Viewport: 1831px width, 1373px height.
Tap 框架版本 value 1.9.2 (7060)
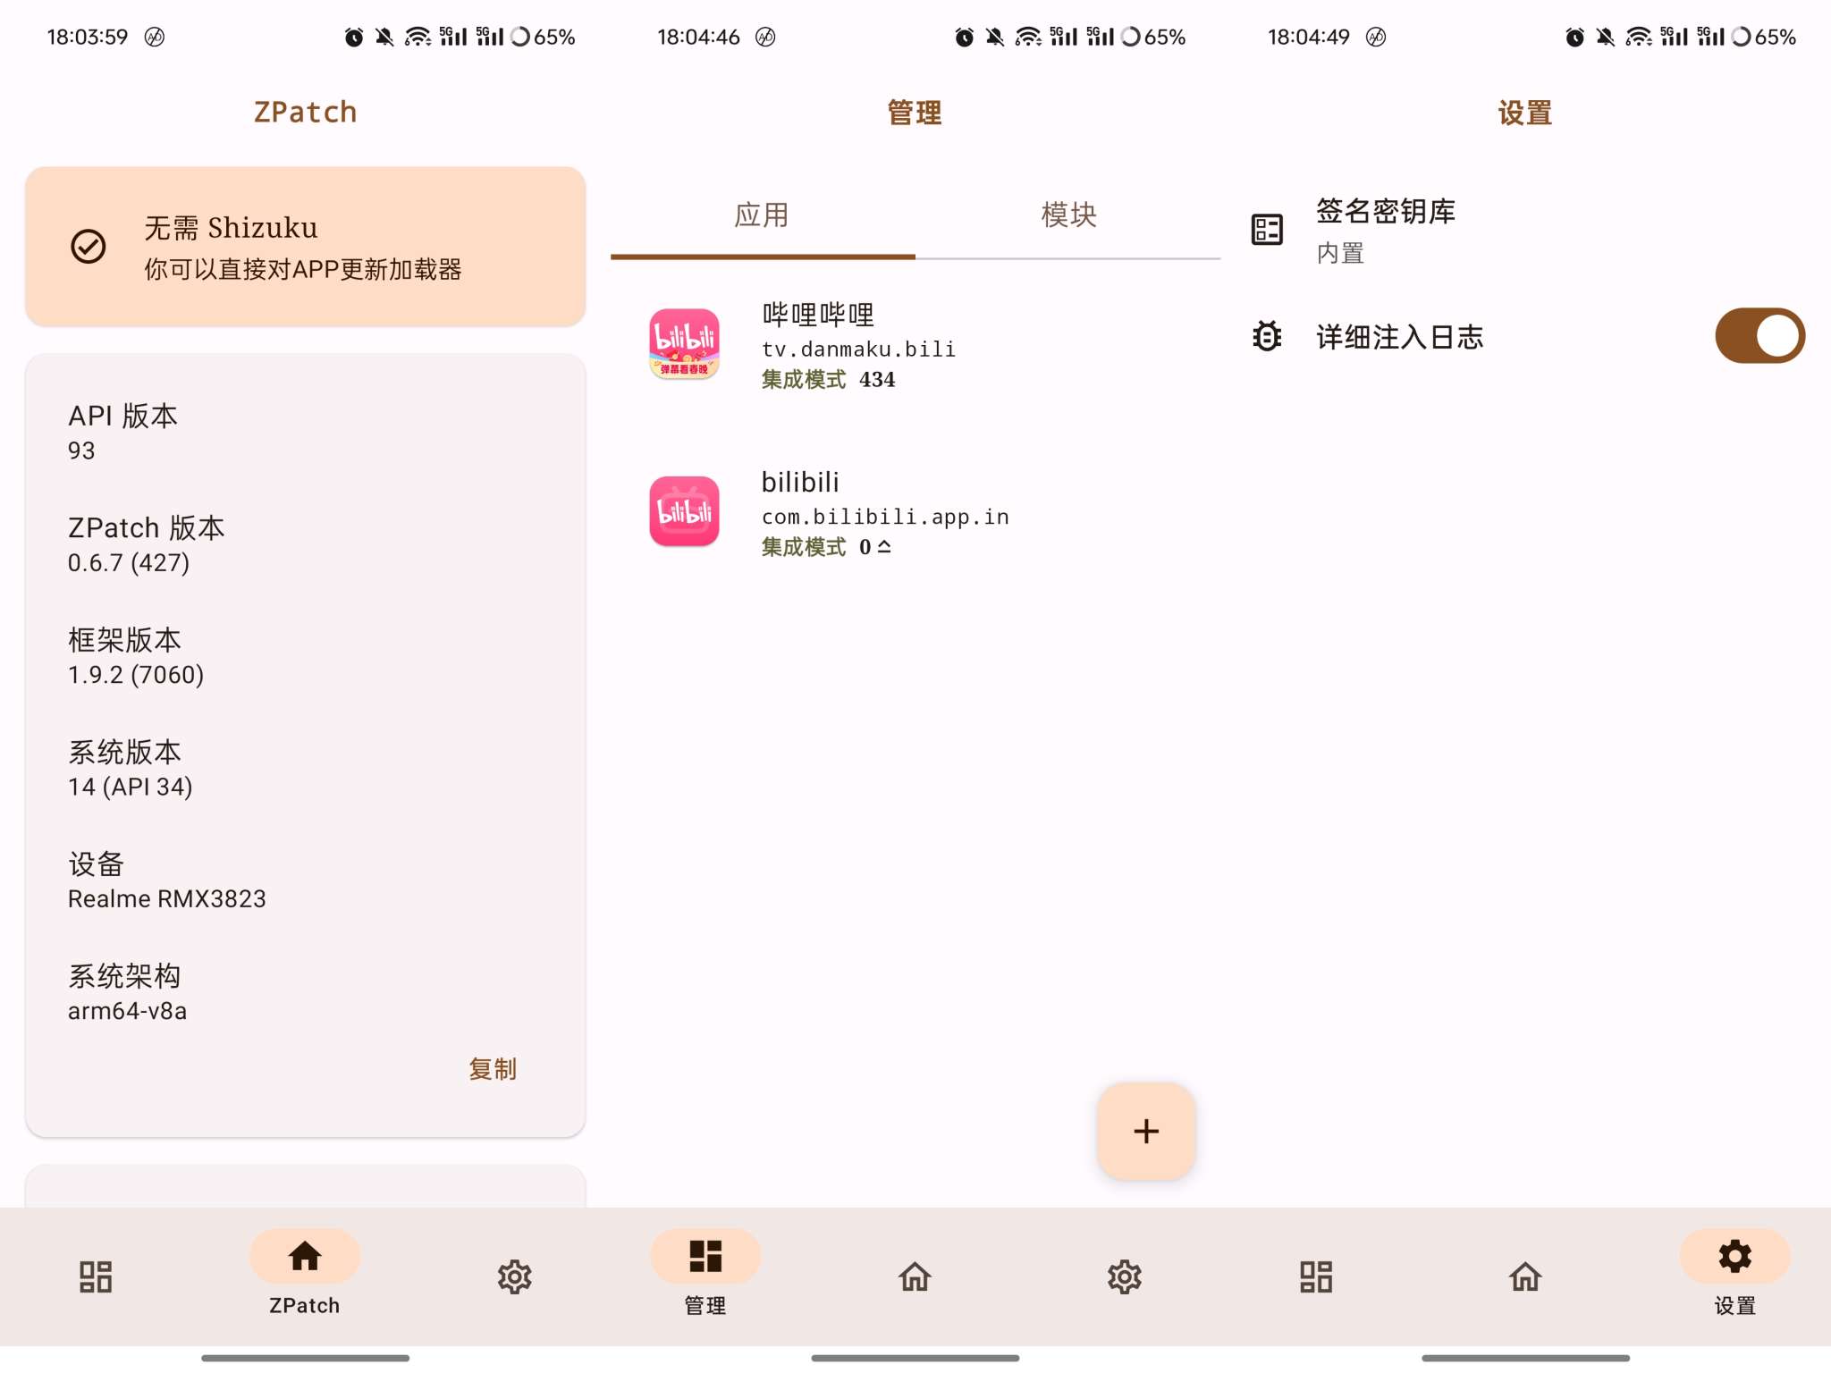tap(136, 674)
